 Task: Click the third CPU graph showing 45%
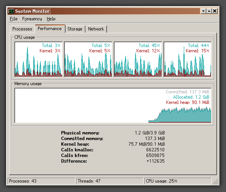pyautogui.click(x=138, y=59)
